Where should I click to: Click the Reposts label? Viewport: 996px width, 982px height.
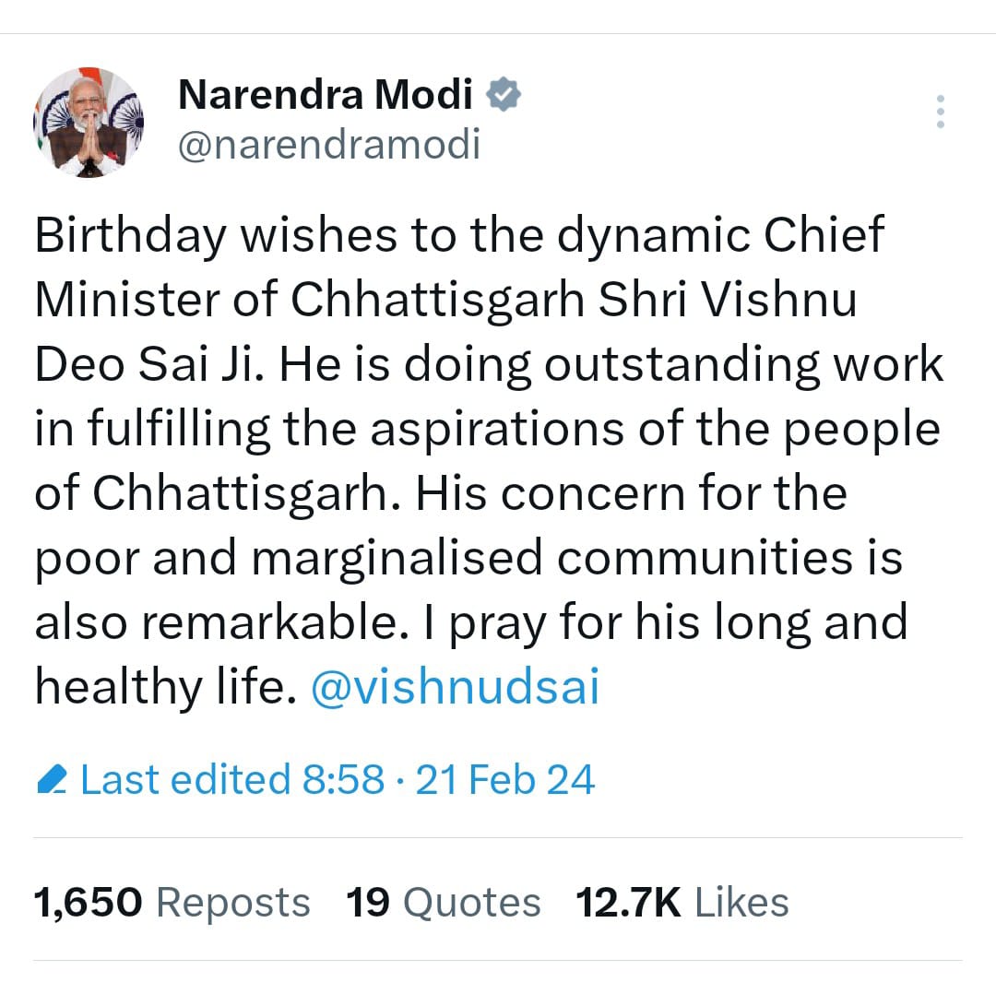coord(232,903)
